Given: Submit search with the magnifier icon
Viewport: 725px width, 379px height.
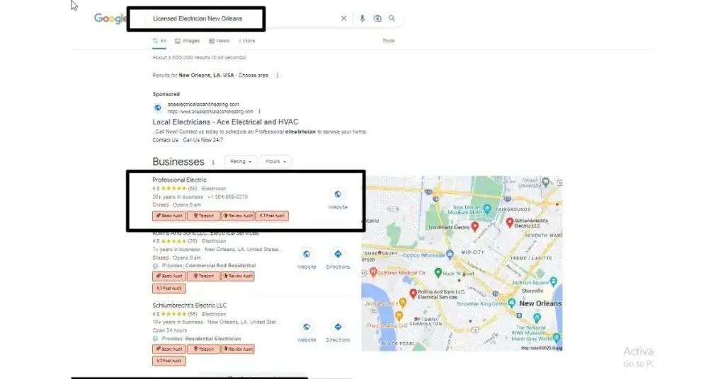Looking at the screenshot, I should [x=392, y=18].
